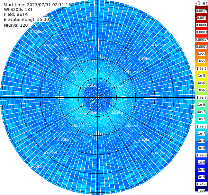Point at the 6e-9 colorbar label

[202, 170]
